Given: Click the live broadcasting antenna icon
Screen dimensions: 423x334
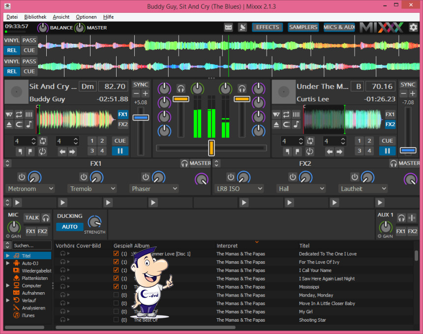Looking at the screenshot, I should pos(242,27).
